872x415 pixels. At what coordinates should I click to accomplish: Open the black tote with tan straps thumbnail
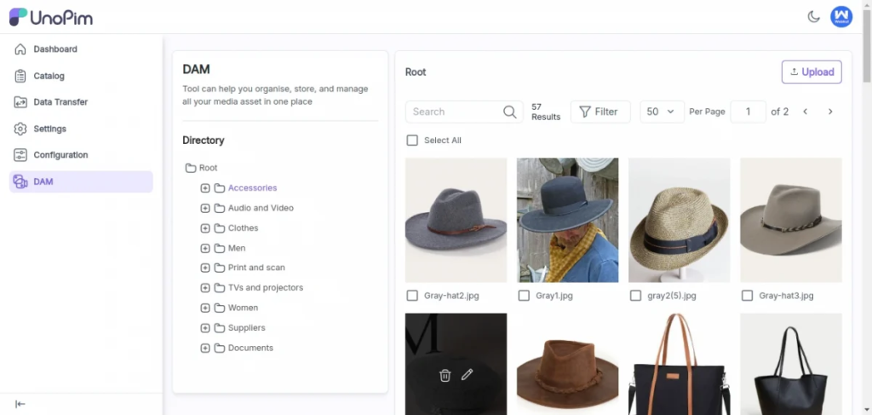pos(679,364)
